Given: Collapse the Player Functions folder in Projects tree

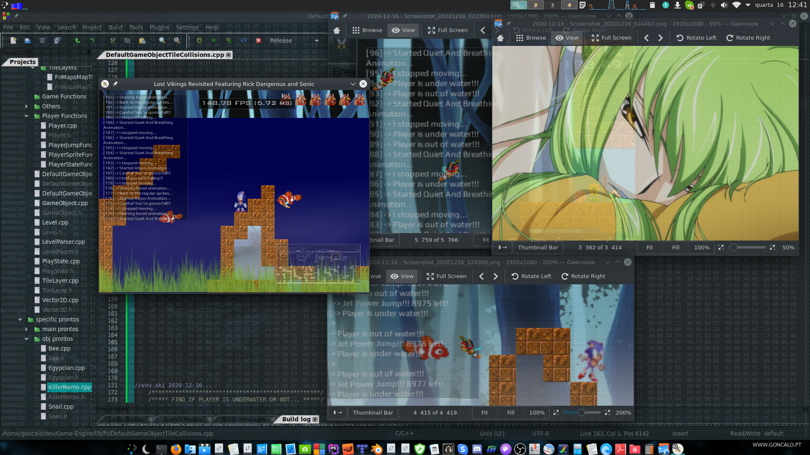Looking at the screenshot, I should coord(27,116).
